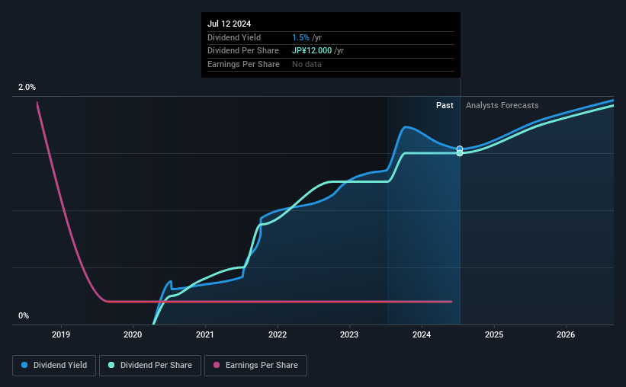
Task: Toggle the Dividend Yield legend button
Action: [54, 366]
